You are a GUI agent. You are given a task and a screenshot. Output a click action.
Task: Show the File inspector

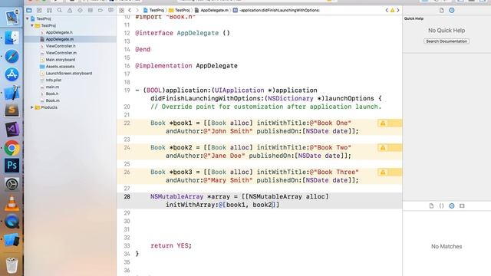point(442,10)
